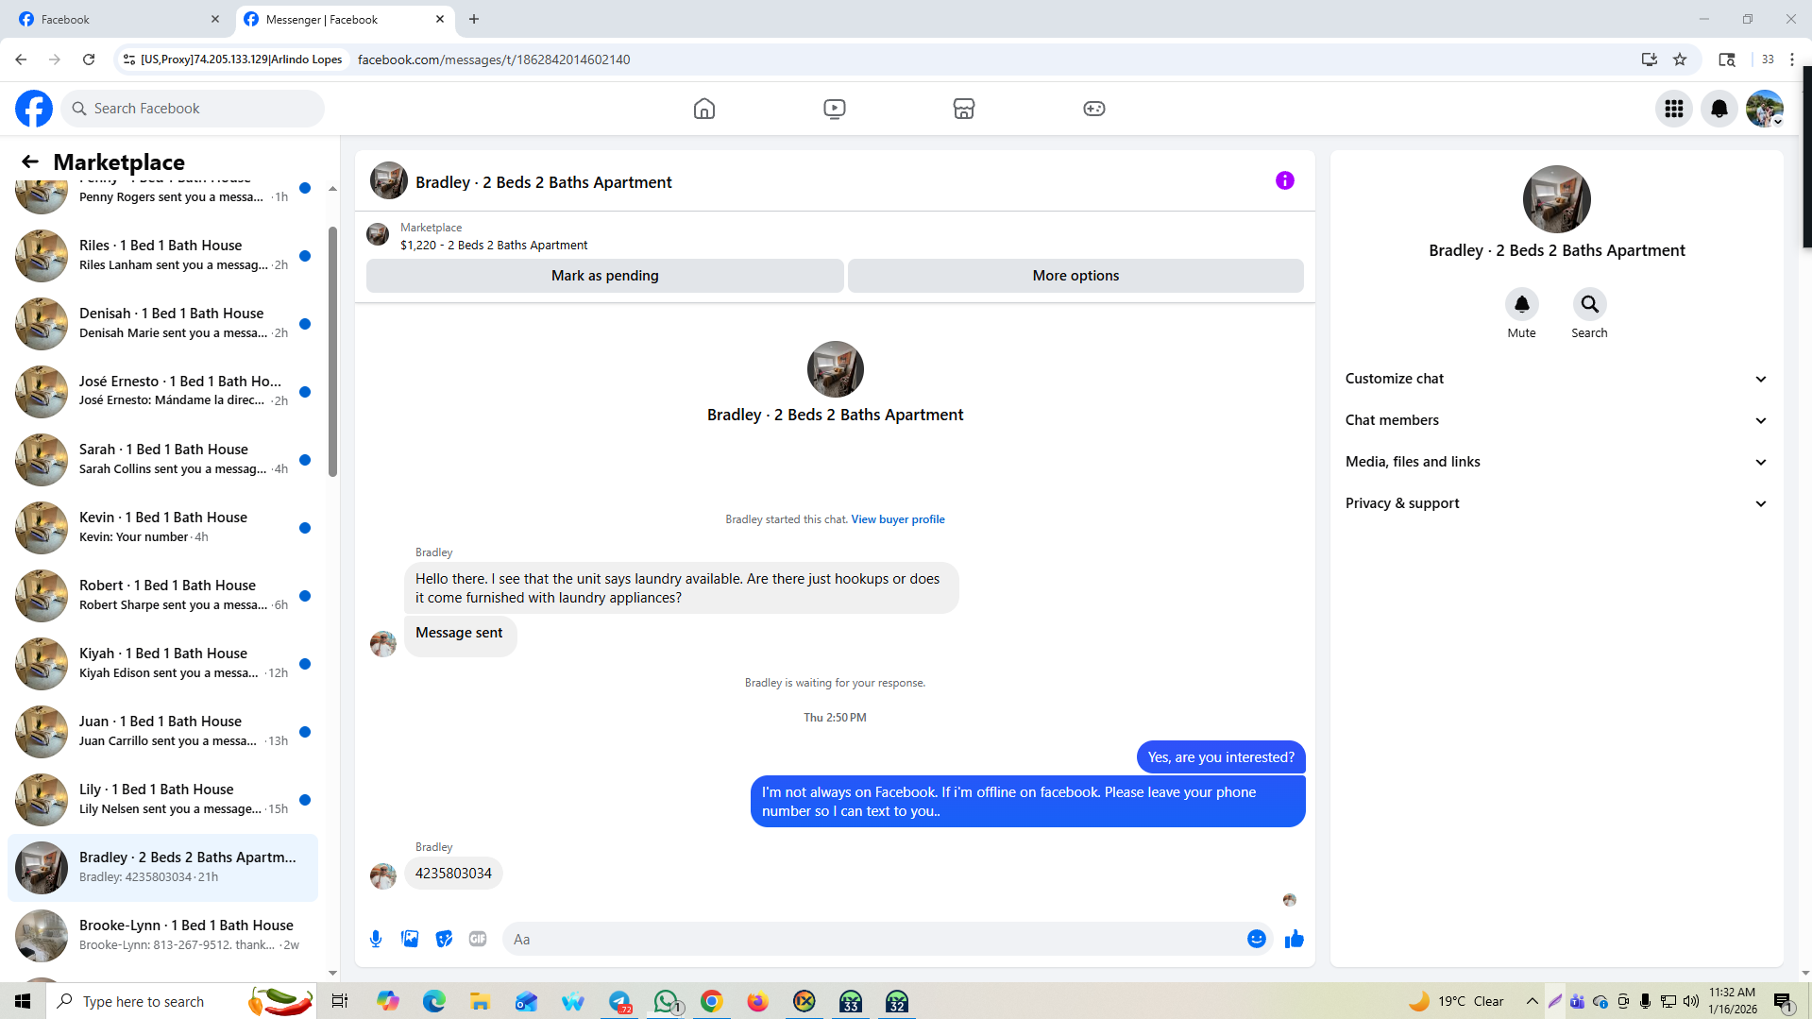
Task: Open WhatsApp from the taskbar
Action: 666,1001
